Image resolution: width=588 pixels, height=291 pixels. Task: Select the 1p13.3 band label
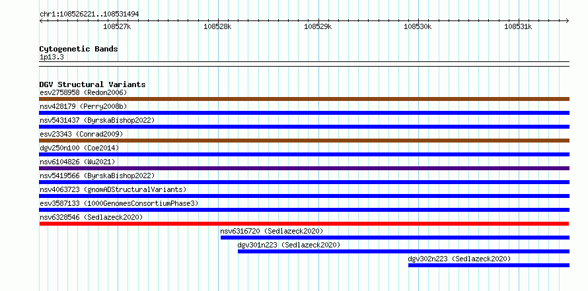click(52, 57)
